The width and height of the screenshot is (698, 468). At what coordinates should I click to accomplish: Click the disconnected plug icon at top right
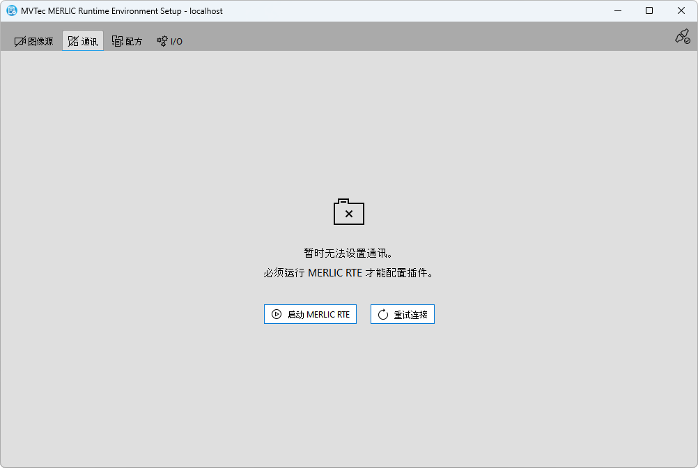point(682,37)
